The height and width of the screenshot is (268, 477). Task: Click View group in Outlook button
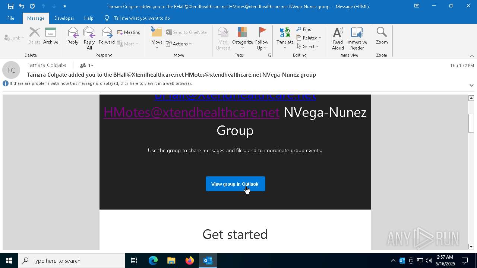[236, 184]
